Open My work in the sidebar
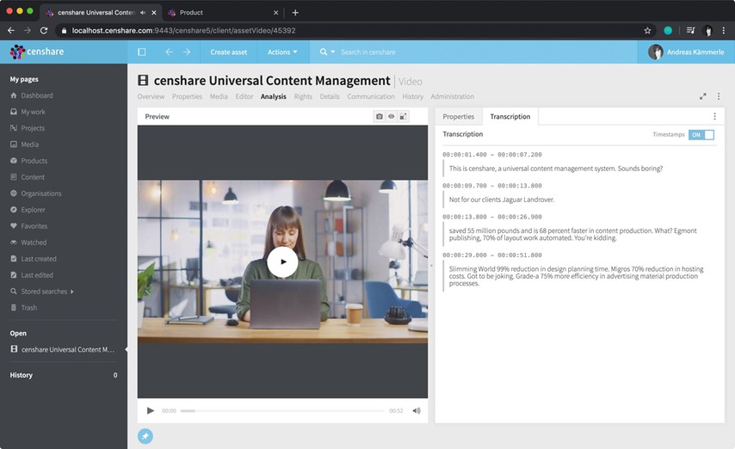Image resolution: width=735 pixels, height=449 pixels. pos(33,112)
